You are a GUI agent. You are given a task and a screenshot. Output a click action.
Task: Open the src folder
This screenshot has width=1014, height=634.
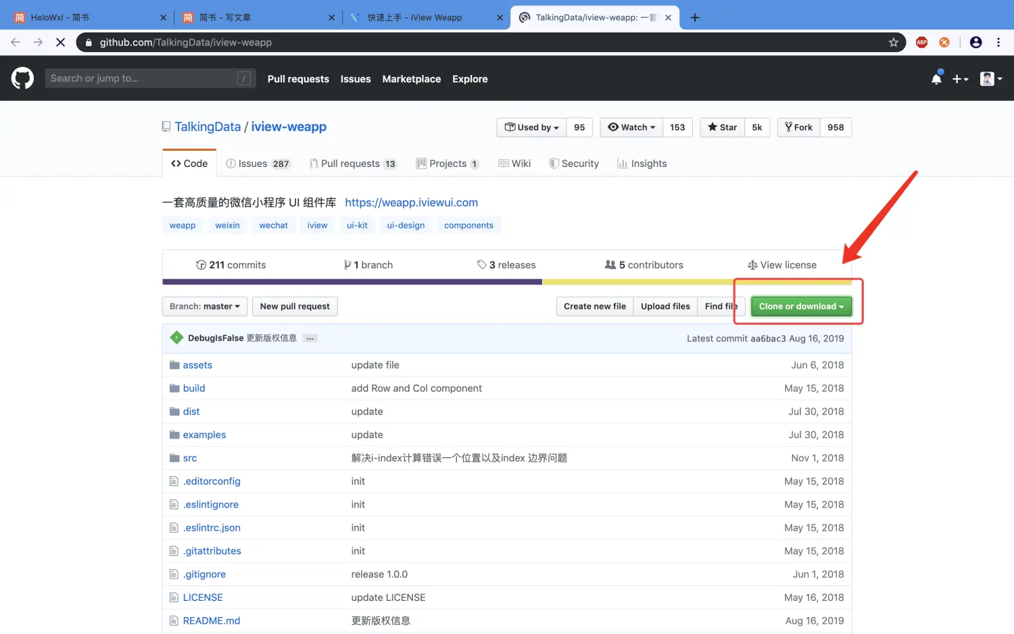(x=190, y=458)
